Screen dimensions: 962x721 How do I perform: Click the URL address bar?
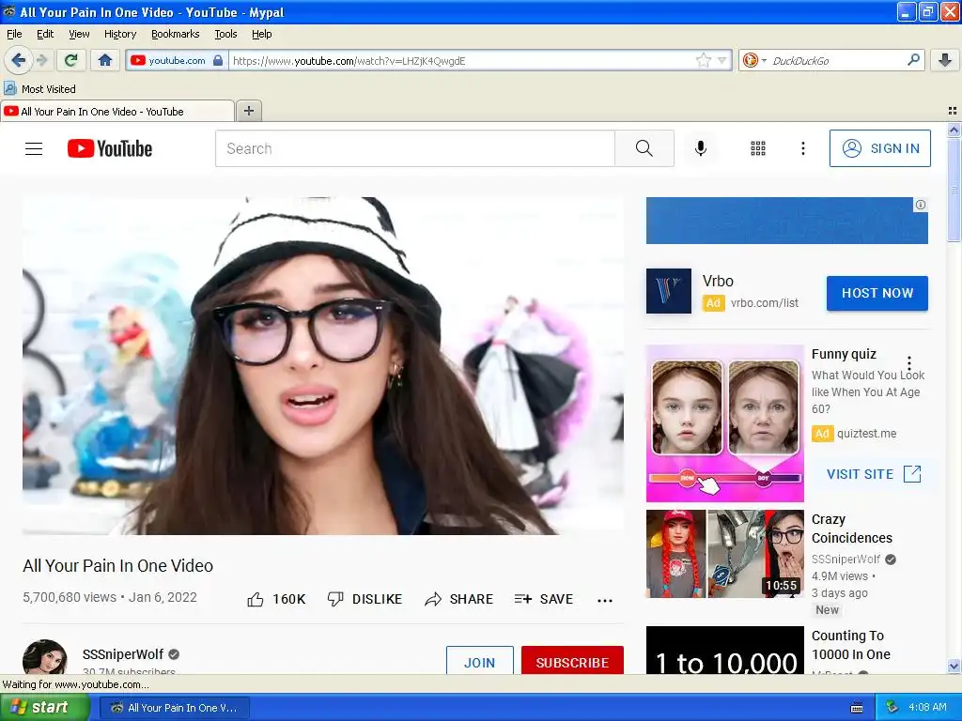tap(461, 60)
